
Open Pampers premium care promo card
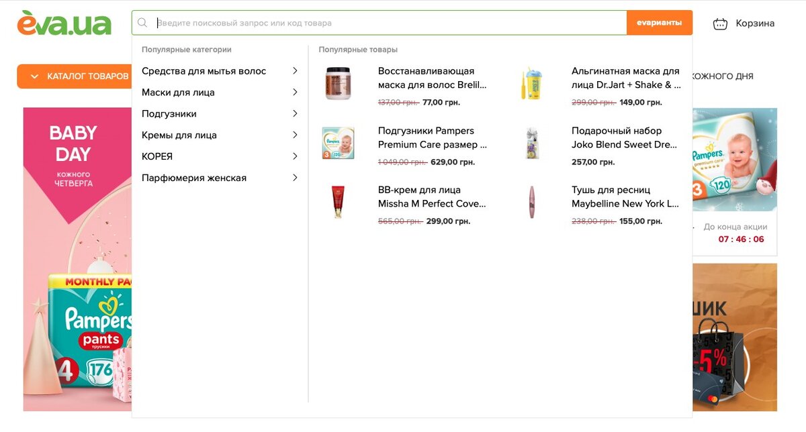pos(734,160)
